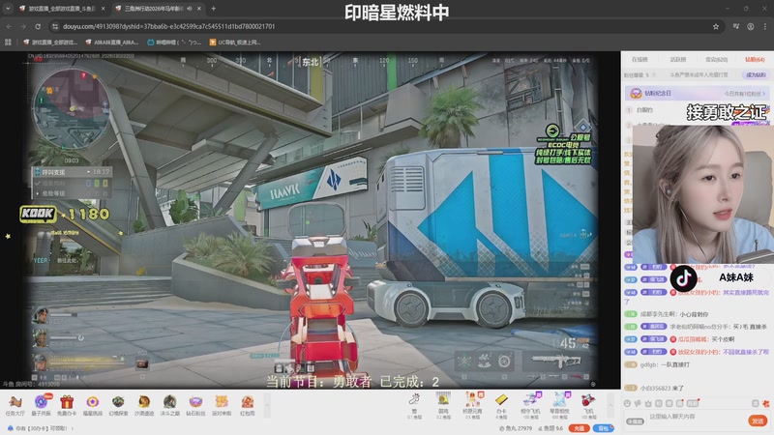Click the red gift box 免费办卡 icon
Viewport: 774px width, 435px height.
[67, 405]
